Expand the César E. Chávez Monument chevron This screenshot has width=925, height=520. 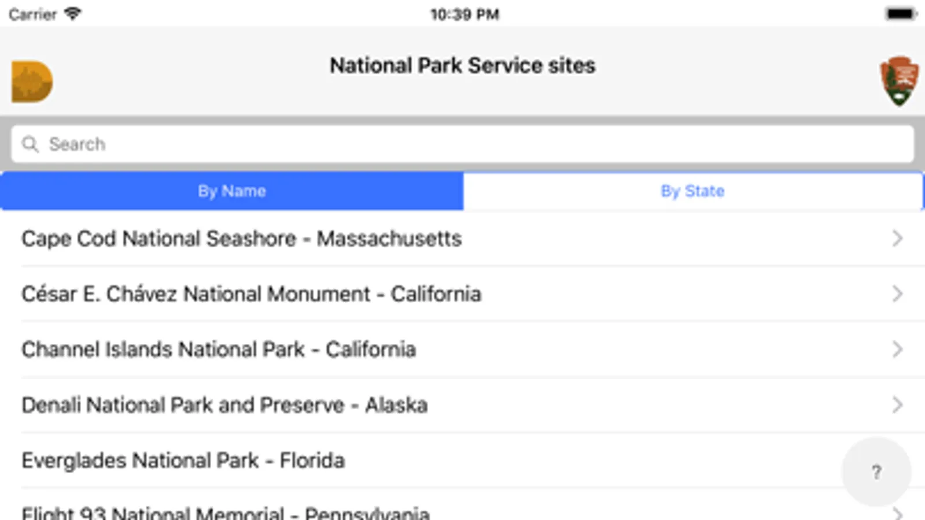[897, 294]
